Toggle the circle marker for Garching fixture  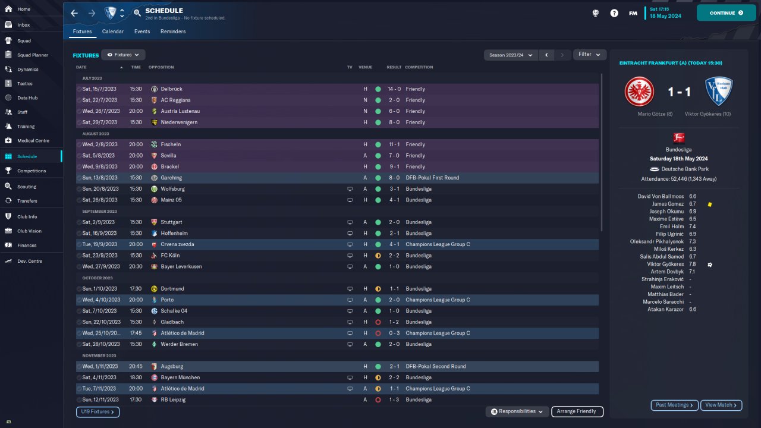click(x=79, y=178)
